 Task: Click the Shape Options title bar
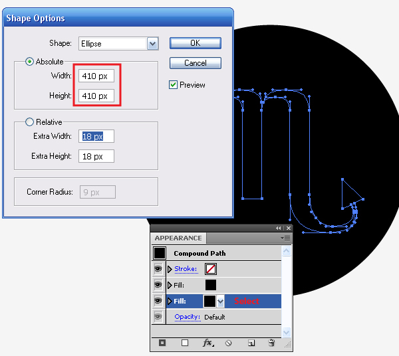[x=118, y=17]
